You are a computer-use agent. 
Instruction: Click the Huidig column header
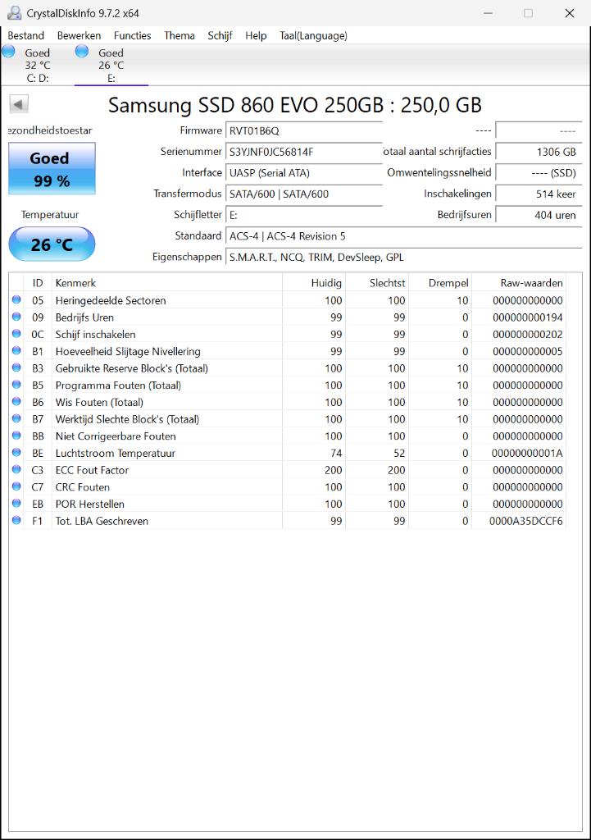[x=314, y=282]
